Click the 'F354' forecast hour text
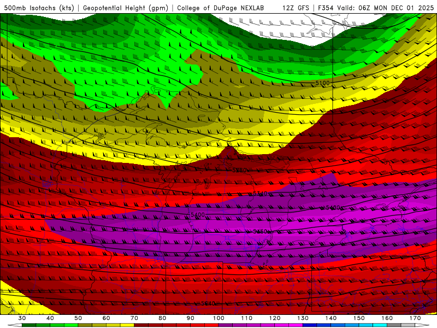Viewport: 437px width, 328px height. click(x=326, y=8)
